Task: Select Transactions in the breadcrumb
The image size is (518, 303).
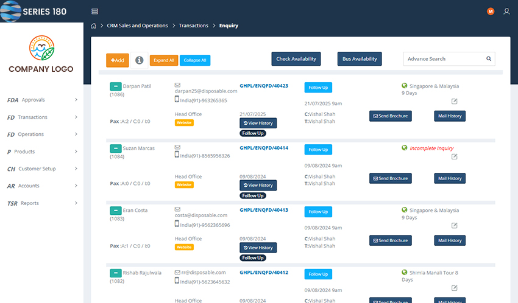Action: 193,26
